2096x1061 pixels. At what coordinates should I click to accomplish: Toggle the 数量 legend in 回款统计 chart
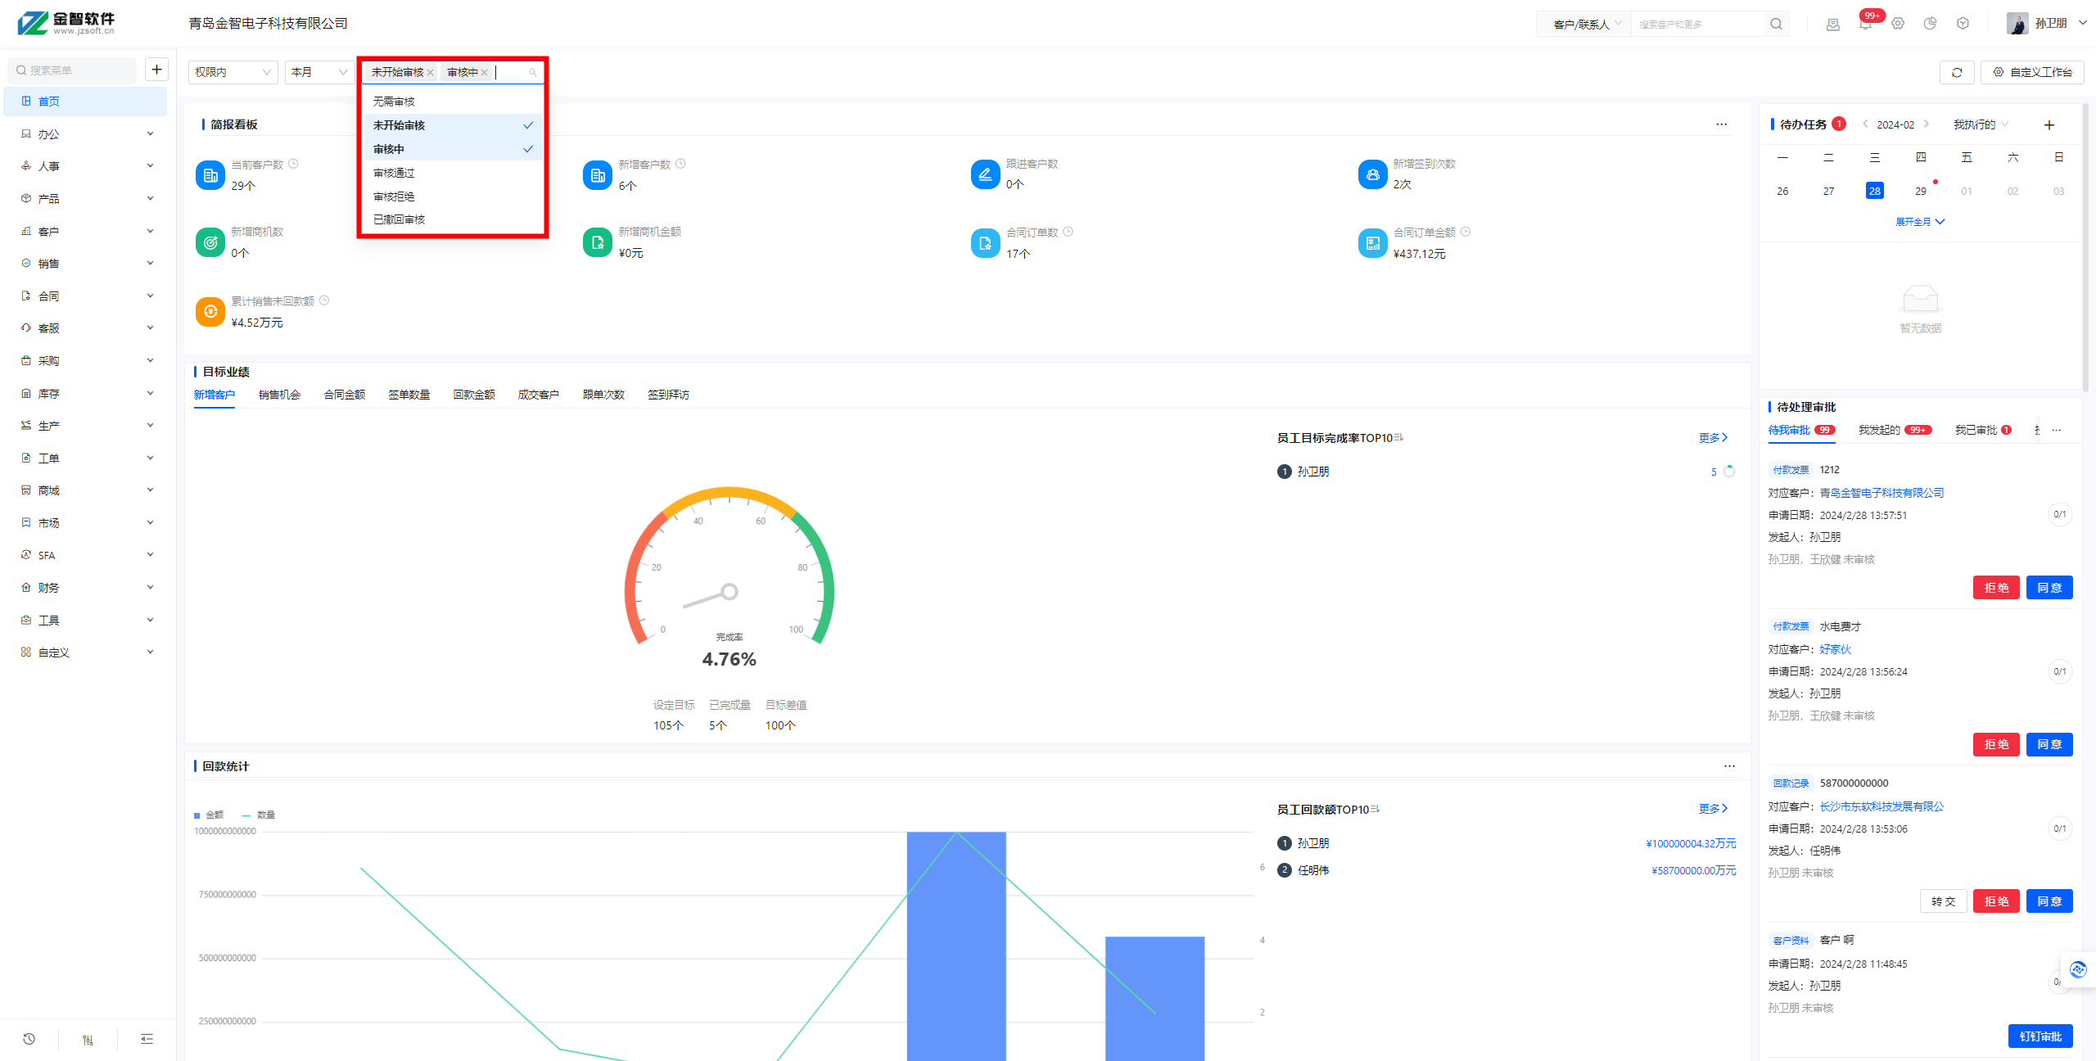[x=259, y=815]
